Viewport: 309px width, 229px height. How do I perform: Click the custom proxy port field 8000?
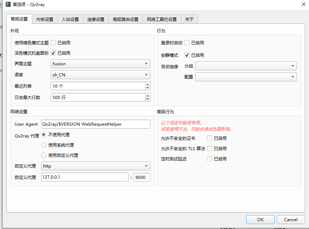pos(142,177)
